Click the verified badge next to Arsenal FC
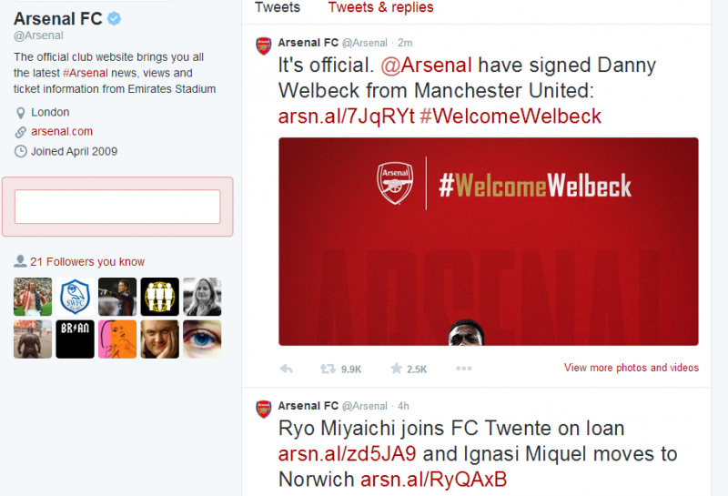Image resolution: width=728 pixels, height=496 pixels. 115,19
